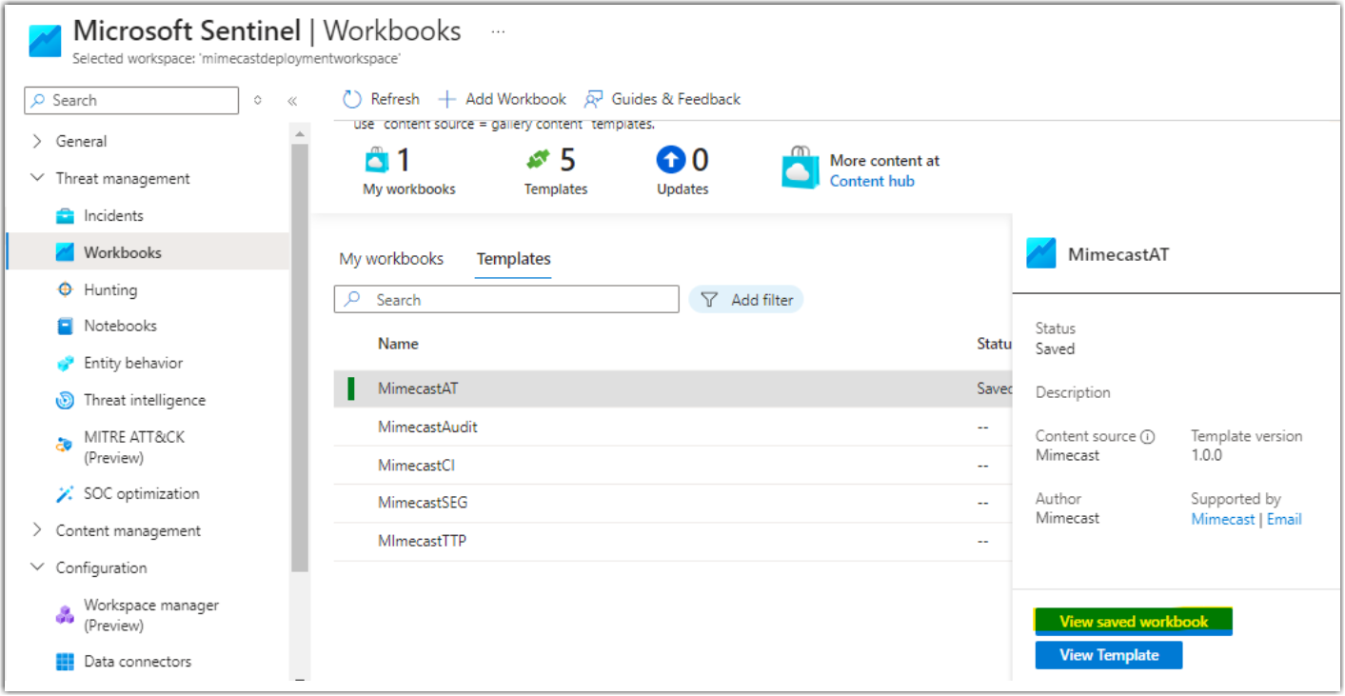Click the View saved workbook button
1345x696 pixels.
point(1132,621)
